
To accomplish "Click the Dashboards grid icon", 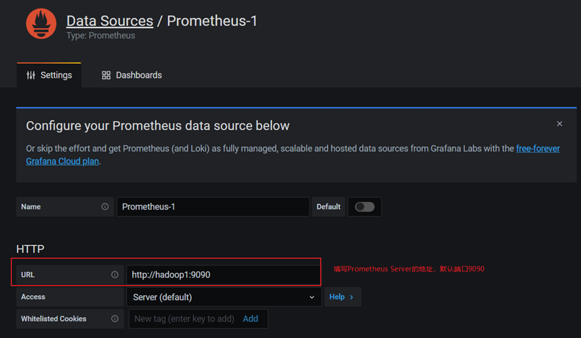I will tap(107, 76).
